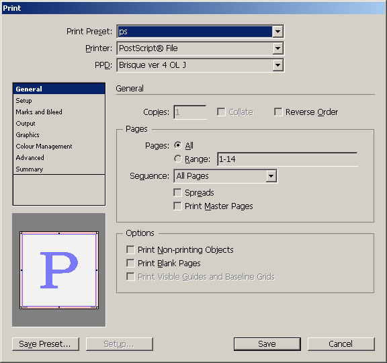This screenshot has height=363, width=387.
Task: Check Print Master Pages
Action: (177, 206)
